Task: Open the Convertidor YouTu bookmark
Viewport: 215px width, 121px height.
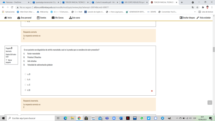Action: pos(168,12)
